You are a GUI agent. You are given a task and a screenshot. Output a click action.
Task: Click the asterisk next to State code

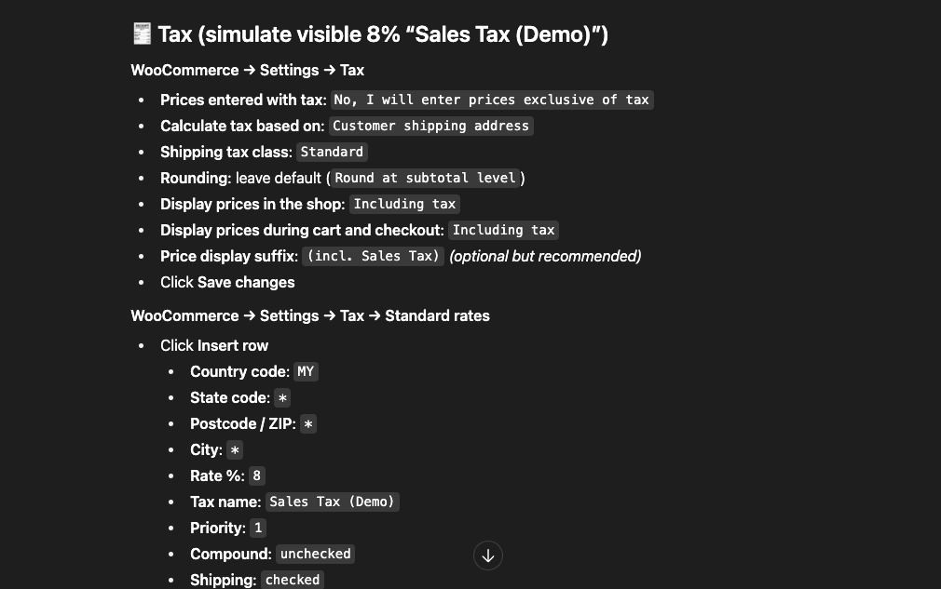(283, 397)
